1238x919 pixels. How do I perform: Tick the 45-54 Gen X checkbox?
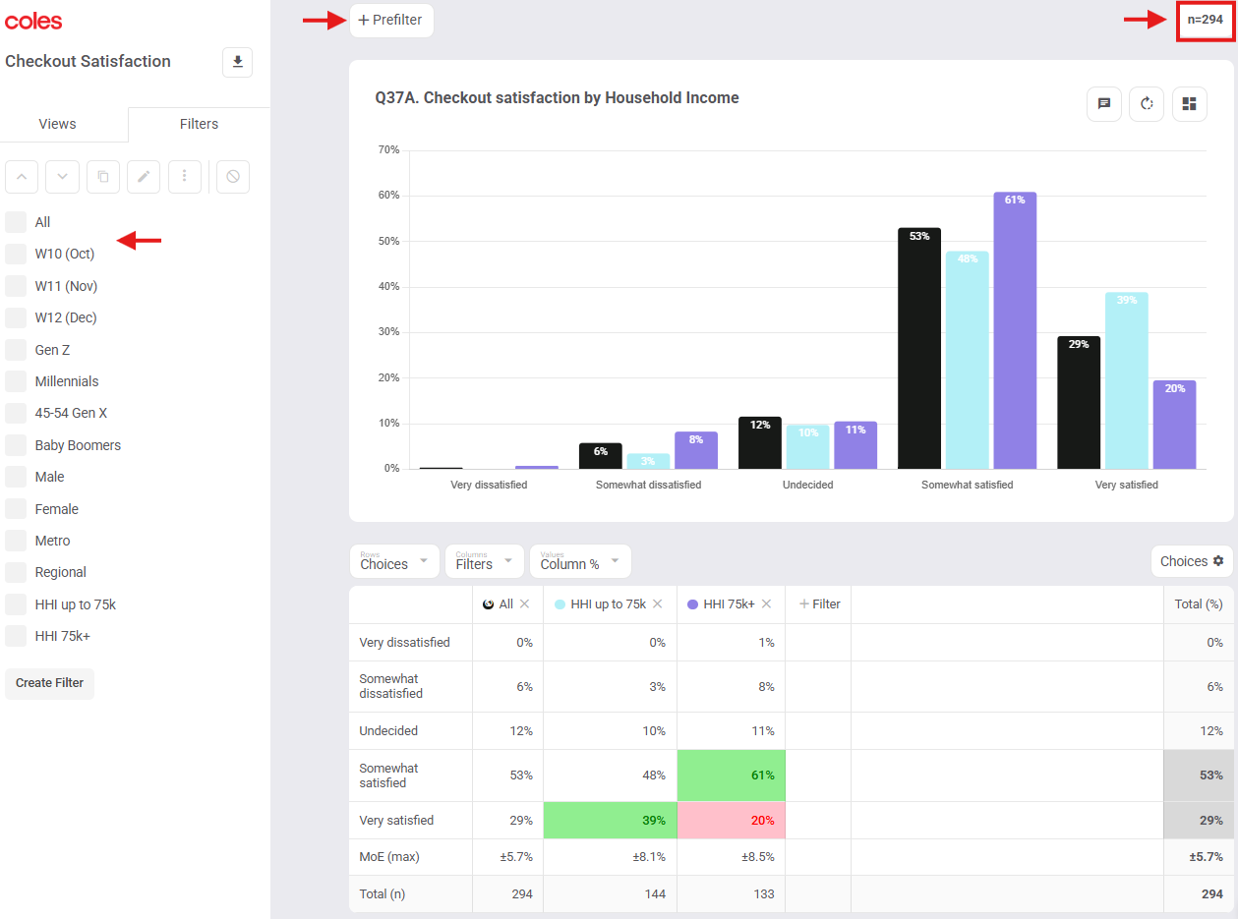pos(16,413)
